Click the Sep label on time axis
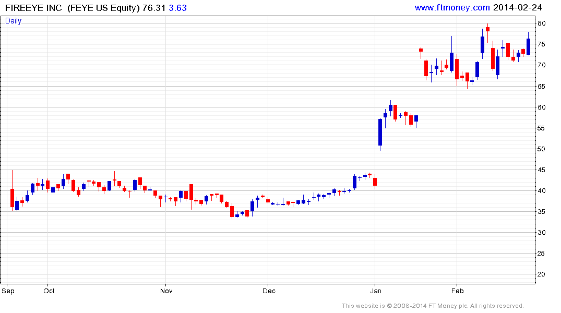 8,291
